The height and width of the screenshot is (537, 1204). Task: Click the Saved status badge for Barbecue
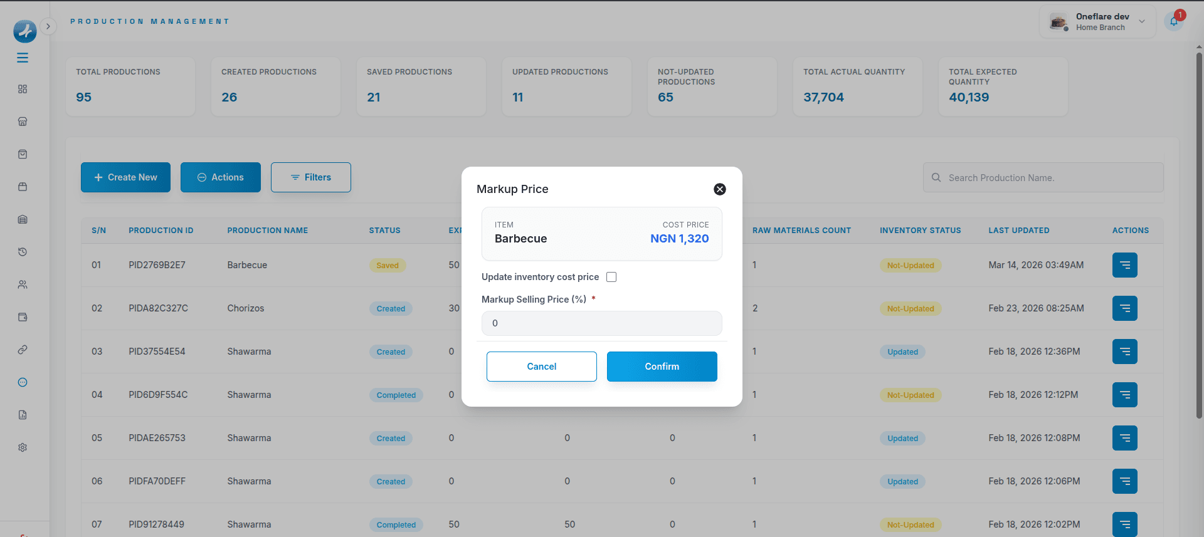click(388, 265)
